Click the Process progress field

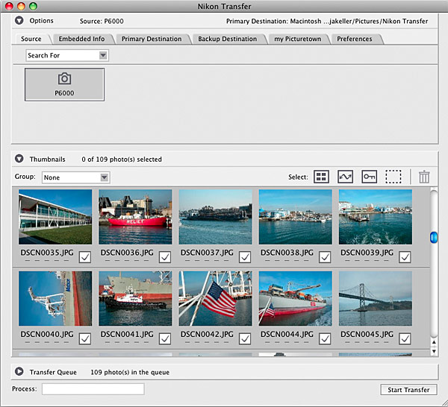point(93,389)
